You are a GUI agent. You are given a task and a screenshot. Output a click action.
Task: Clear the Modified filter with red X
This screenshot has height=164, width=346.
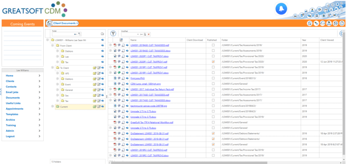coord(149,34)
